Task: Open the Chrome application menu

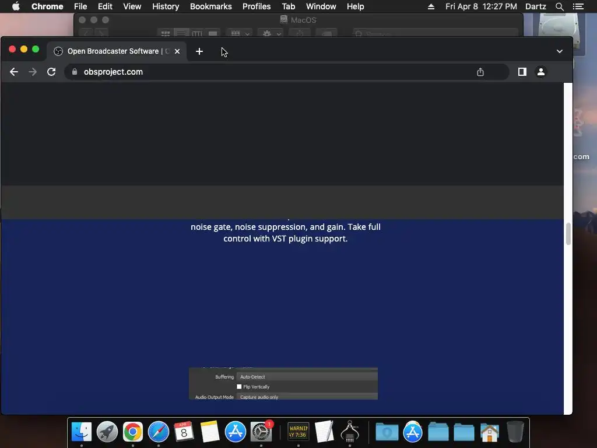Action: pyautogui.click(x=47, y=6)
